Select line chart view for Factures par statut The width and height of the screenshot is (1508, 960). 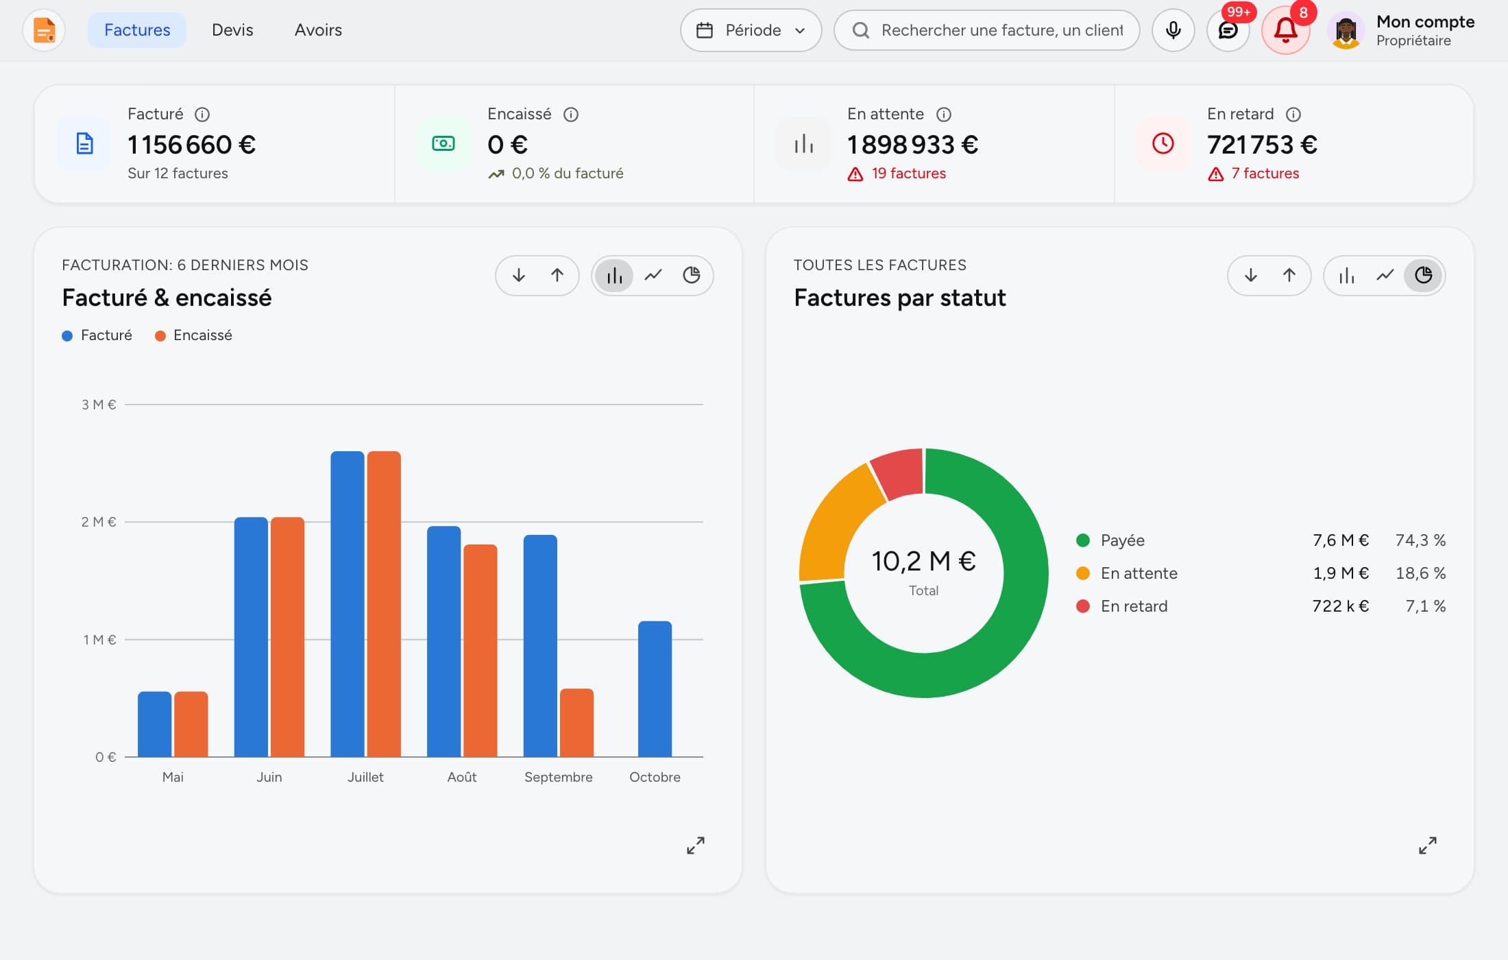(x=1385, y=276)
